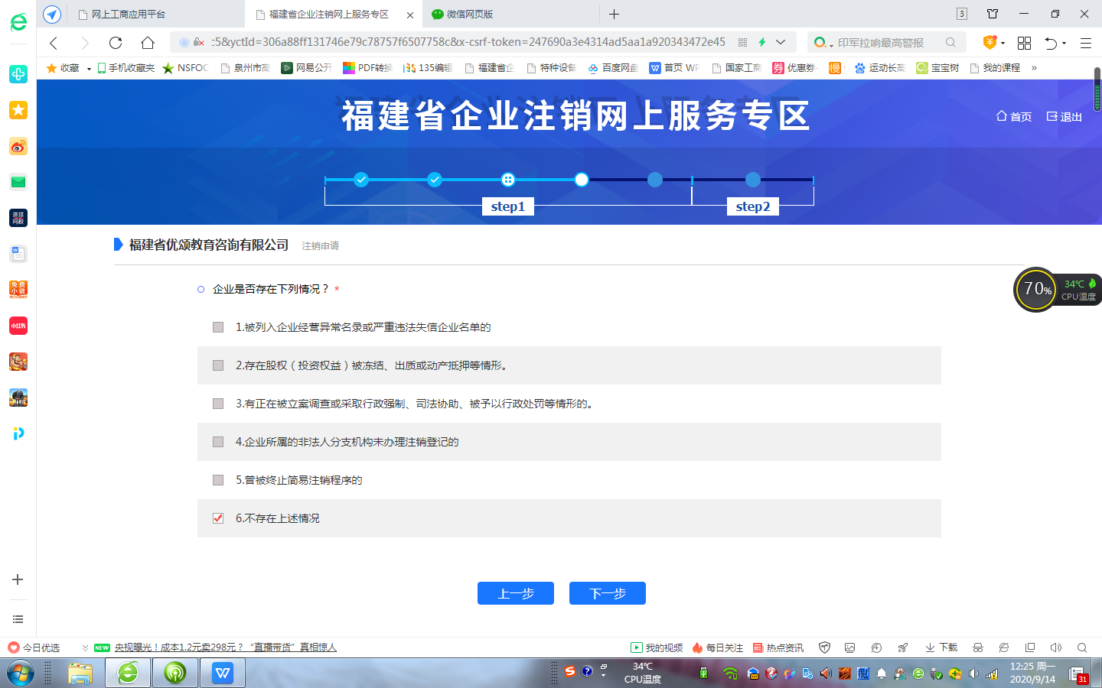Expand the 收藏 bookmarks dropdown arrow
1102x688 pixels.
point(89,69)
